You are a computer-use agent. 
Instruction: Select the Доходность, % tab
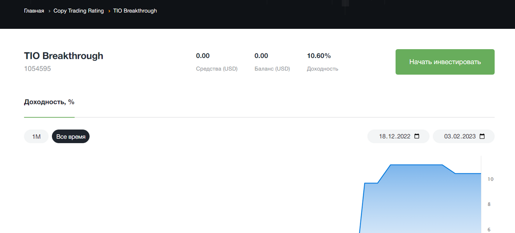tap(49, 102)
